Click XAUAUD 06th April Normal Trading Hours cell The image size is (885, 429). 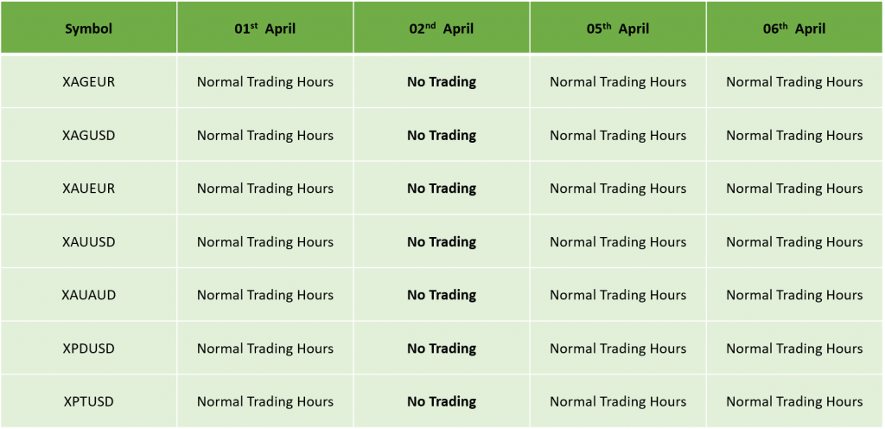(795, 295)
